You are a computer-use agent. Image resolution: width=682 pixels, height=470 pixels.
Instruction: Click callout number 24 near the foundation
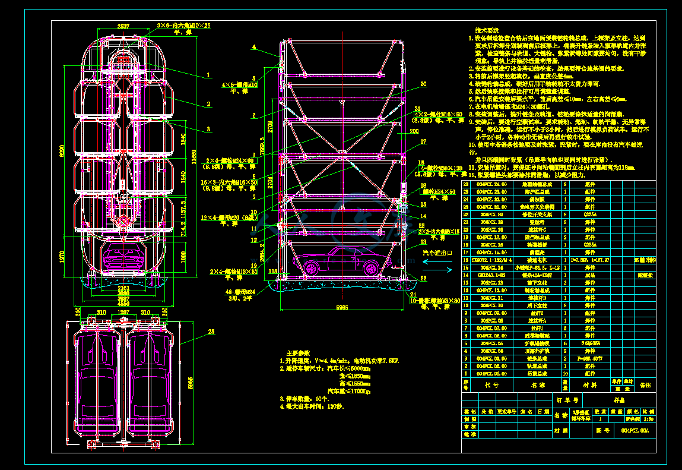pos(413,295)
